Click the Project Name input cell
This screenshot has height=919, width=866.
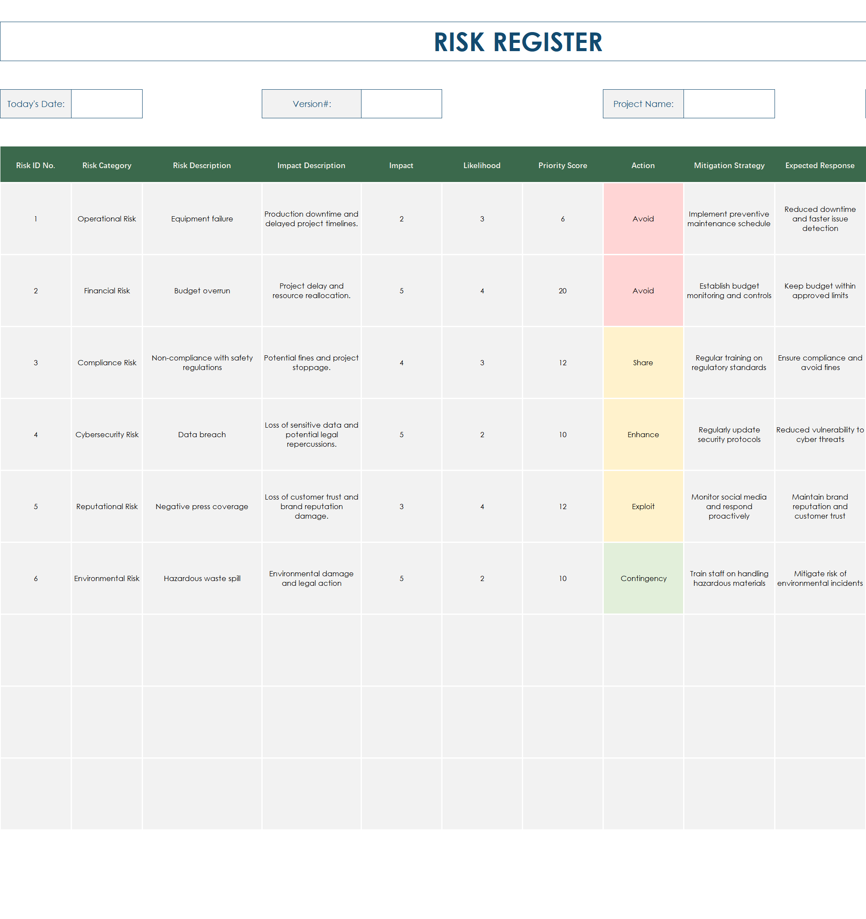[x=729, y=104]
